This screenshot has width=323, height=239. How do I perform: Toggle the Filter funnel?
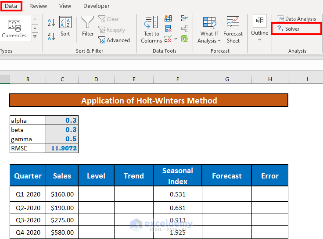(88, 26)
